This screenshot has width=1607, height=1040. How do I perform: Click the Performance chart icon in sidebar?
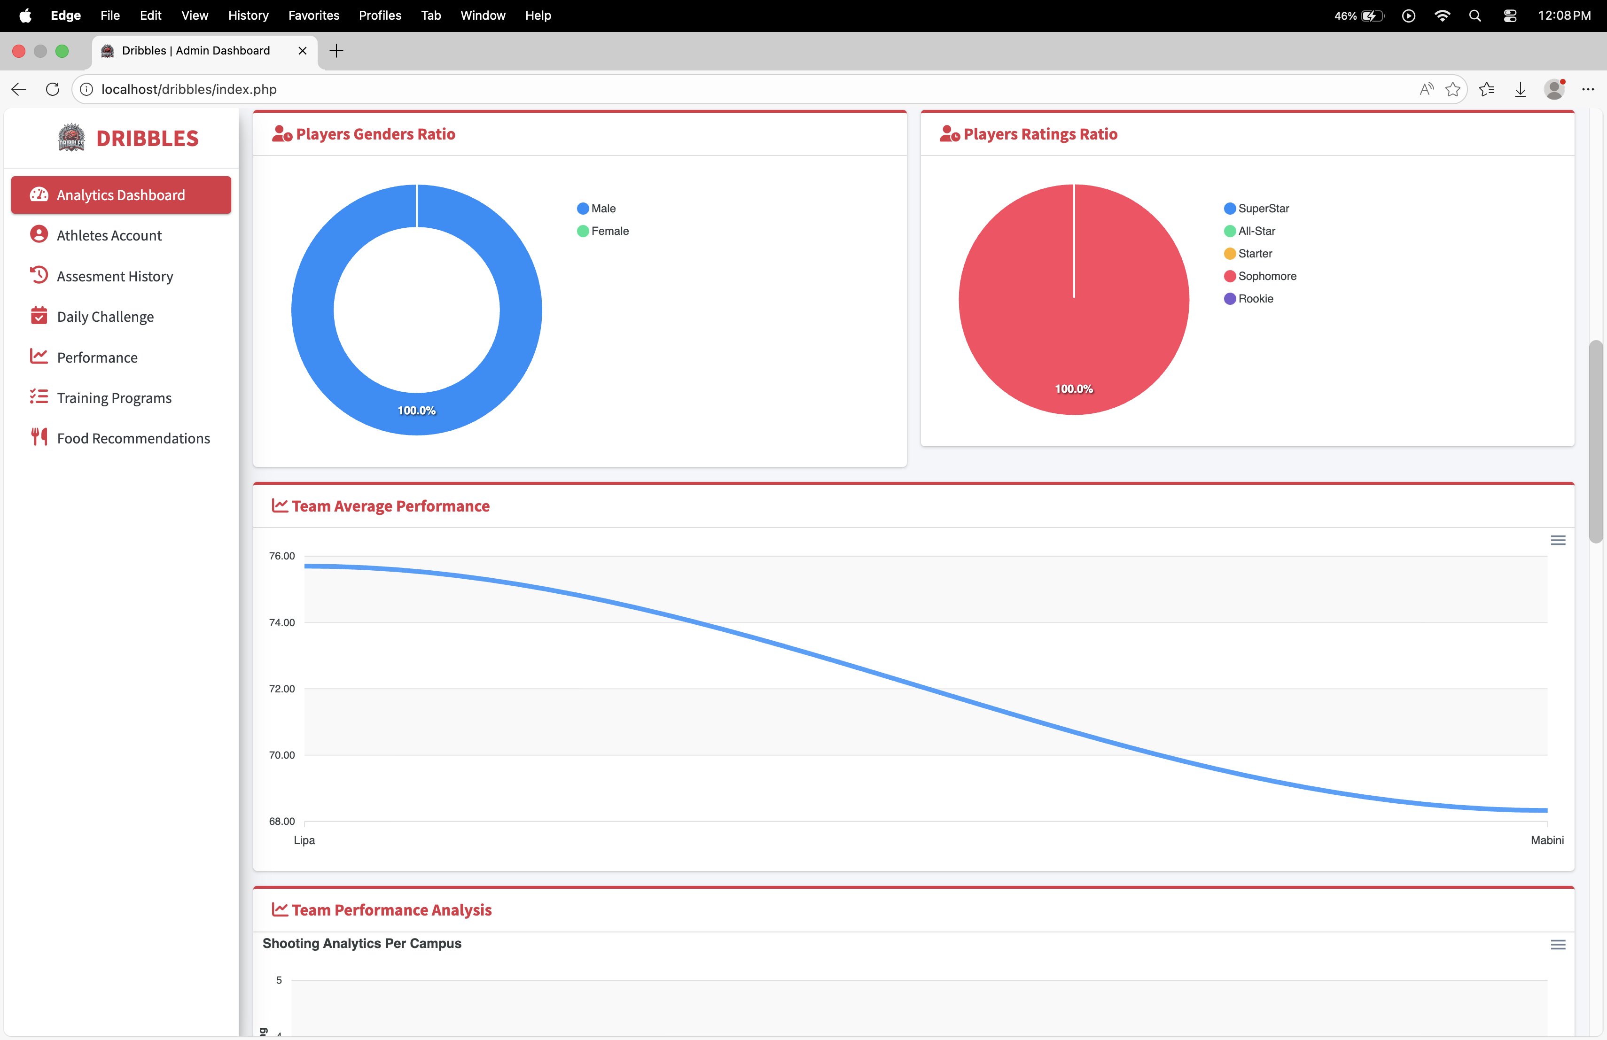39,356
